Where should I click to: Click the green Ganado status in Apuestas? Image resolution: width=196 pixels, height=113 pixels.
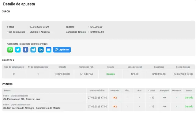[x=111, y=74]
